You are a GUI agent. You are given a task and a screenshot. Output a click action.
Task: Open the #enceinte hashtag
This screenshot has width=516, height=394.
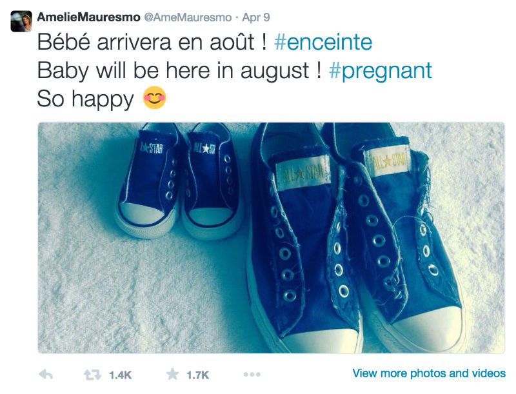(323, 42)
